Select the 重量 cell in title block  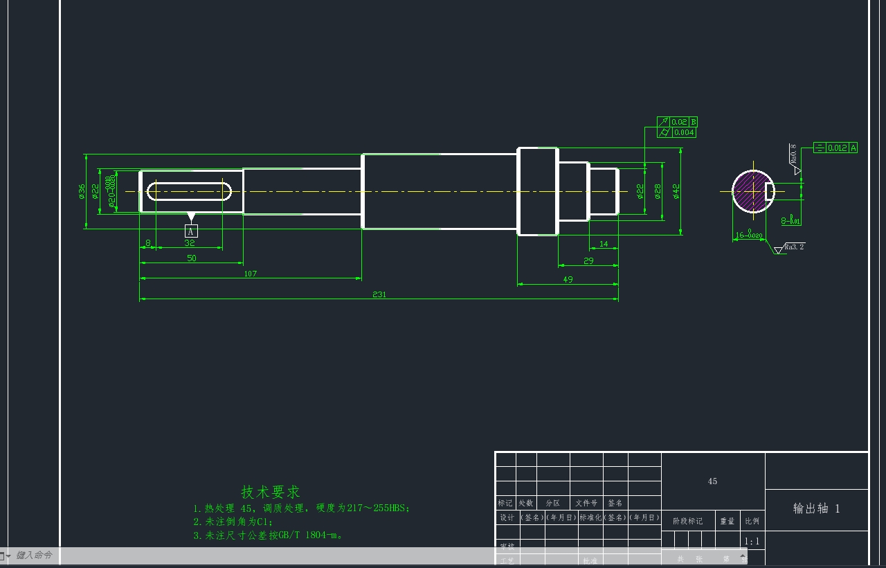727,521
